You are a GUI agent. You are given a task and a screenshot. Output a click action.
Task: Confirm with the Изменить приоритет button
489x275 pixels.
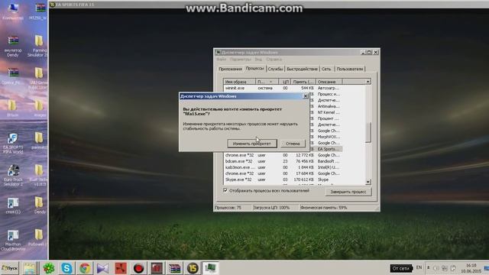pyautogui.click(x=252, y=144)
